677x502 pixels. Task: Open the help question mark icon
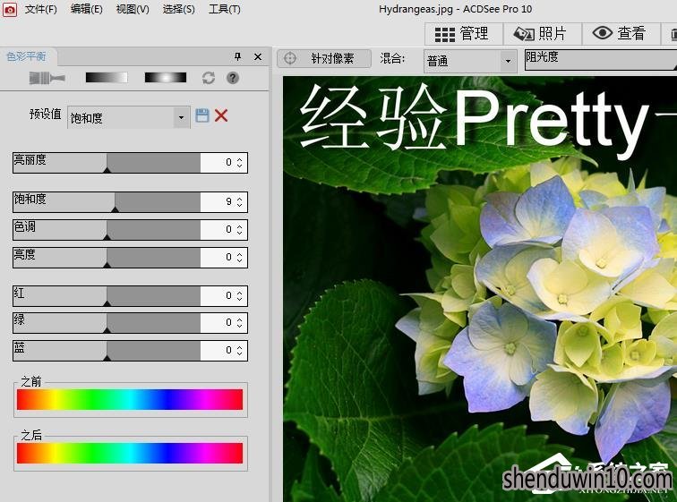coord(233,78)
